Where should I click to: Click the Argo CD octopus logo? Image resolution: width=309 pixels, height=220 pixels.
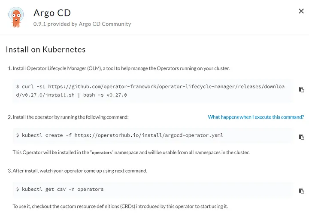[x=16, y=17]
